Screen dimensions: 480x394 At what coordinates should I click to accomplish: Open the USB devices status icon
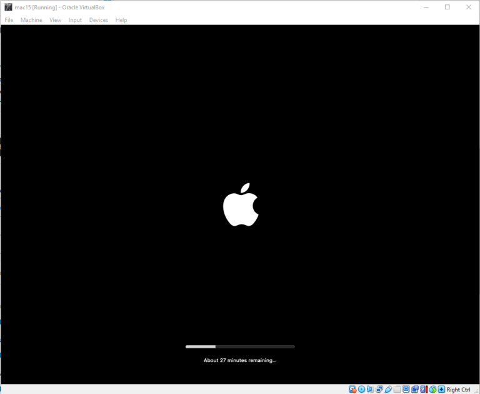coord(388,389)
